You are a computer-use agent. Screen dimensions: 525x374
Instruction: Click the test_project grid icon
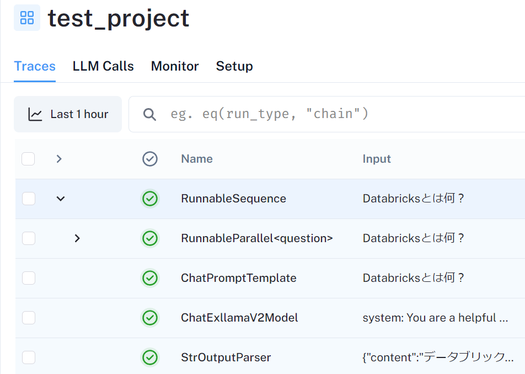click(x=26, y=18)
